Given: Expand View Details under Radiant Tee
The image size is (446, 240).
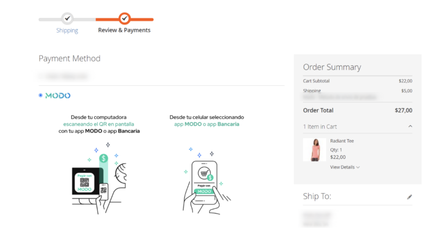Looking at the screenshot, I should point(345,167).
